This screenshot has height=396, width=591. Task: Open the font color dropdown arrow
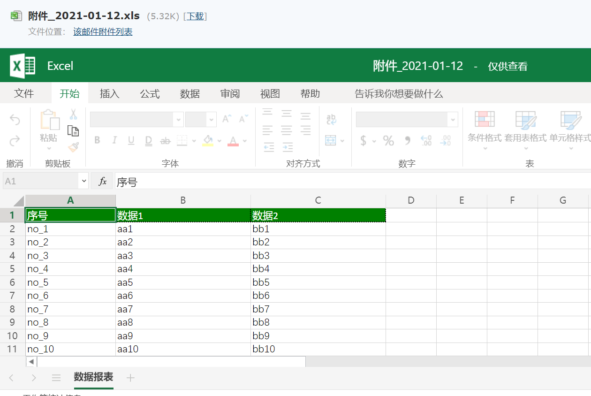(245, 141)
